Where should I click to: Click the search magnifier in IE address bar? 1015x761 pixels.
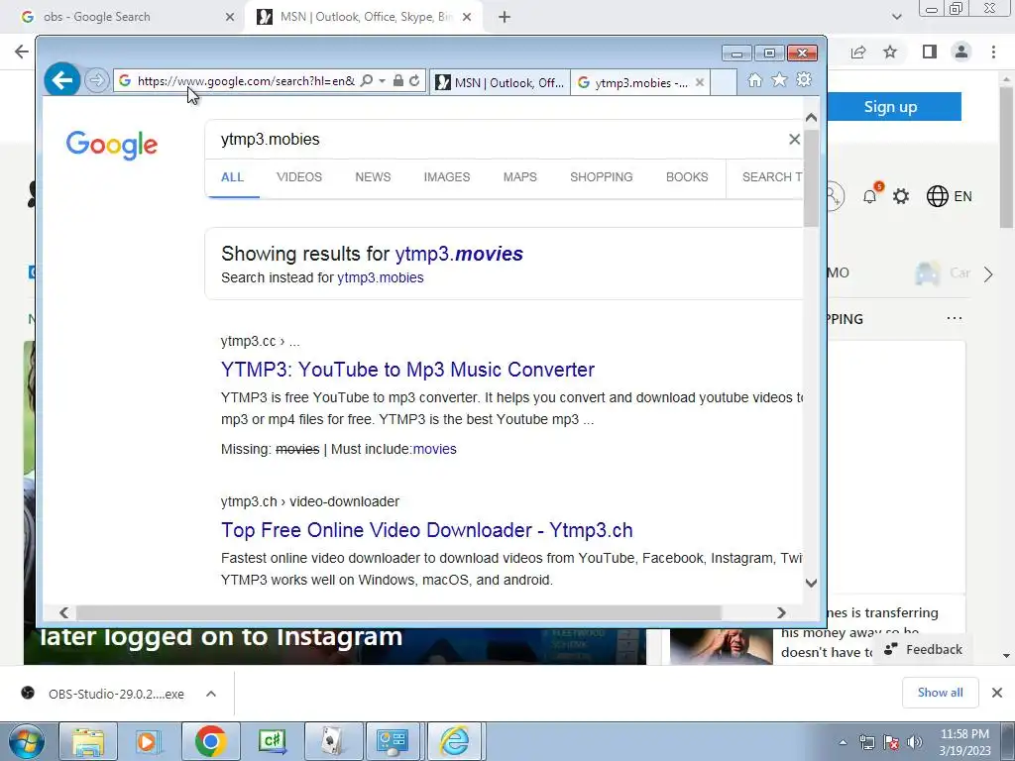click(367, 81)
